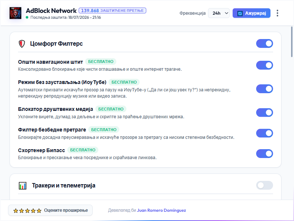Turn off Блокатор друштвених медија
Image resolution: width=294 pixels, height=221 pixels.
[264, 113]
